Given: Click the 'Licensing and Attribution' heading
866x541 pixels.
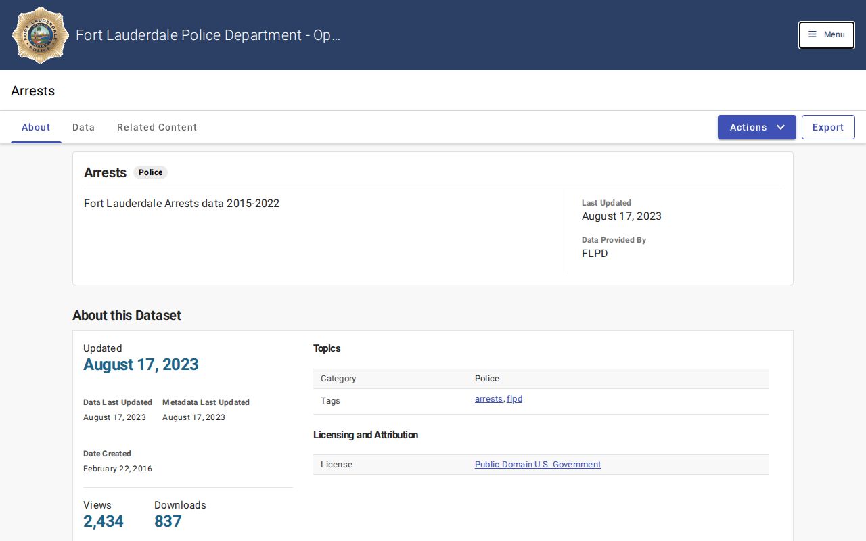Looking at the screenshot, I should pyautogui.click(x=365, y=435).
